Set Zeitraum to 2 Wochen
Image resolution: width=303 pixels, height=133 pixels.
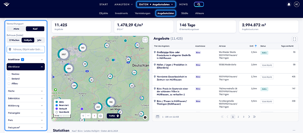click(x=14, y=40)
